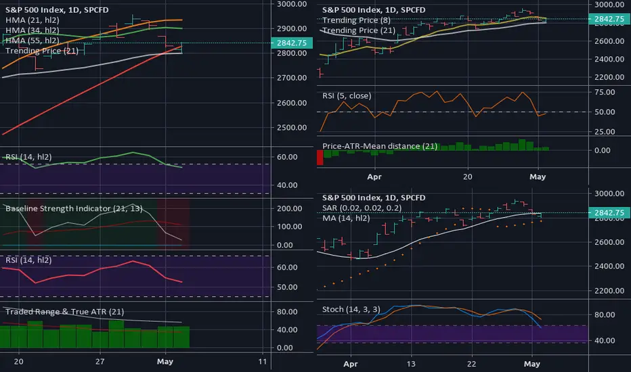
Task: Click May label on bottom-right chart time axis
Action: point(532,364)
